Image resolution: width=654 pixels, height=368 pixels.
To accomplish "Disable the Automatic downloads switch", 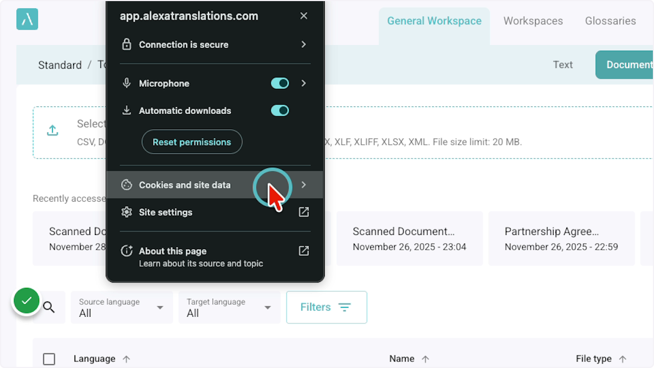I will pos(280,111).
